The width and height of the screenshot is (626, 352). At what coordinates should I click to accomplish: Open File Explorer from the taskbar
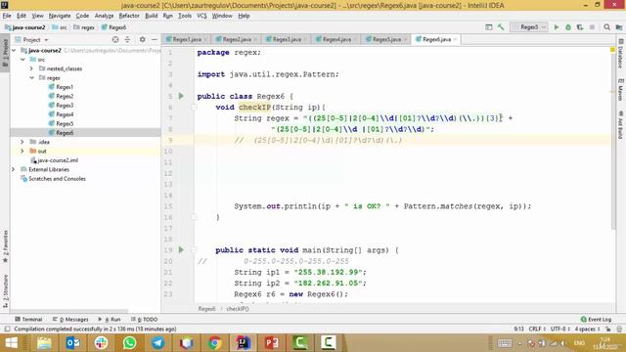pos(44,343)
